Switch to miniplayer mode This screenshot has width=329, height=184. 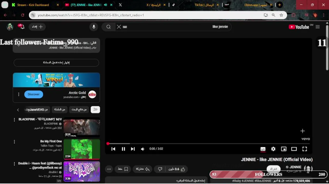(284, 149)
